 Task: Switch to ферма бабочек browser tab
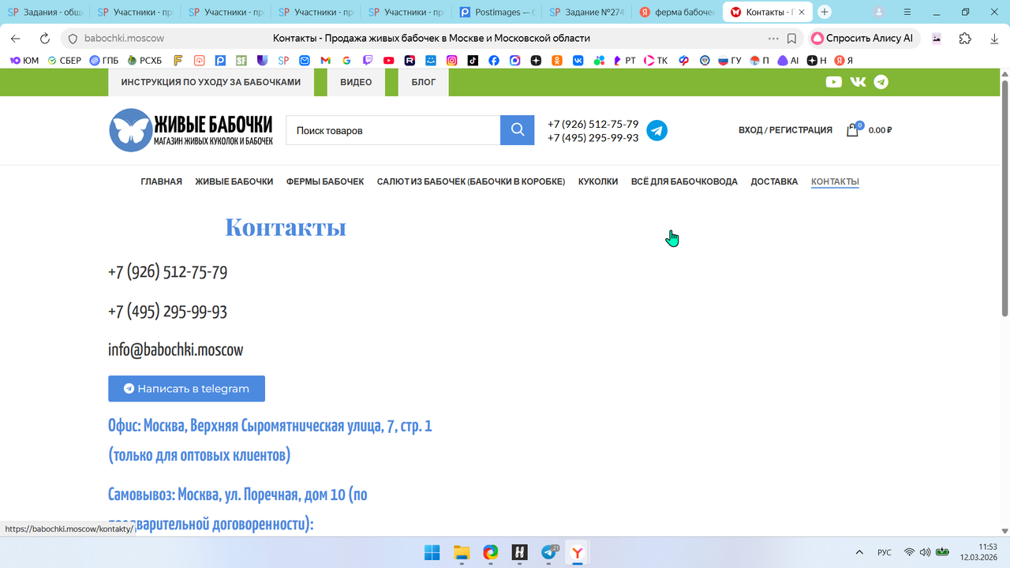(x=677, y=13)
